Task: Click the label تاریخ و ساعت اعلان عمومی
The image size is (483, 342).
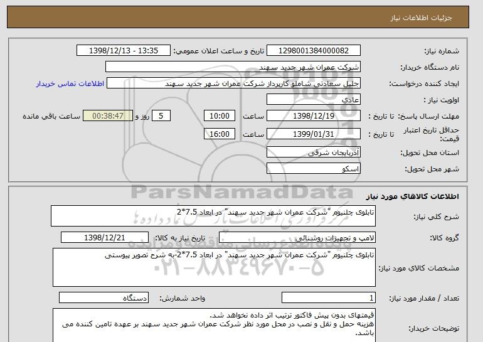Action: point(219,51)
